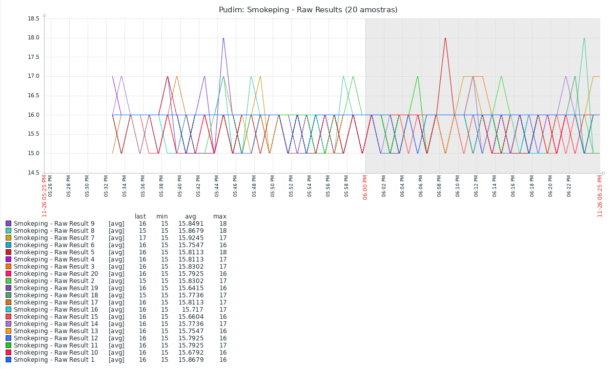
Task: Click the 11-26 06:25 PM end time label
Action: coord(600,196)
